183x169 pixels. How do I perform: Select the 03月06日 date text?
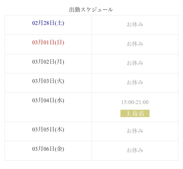(43, 149)
